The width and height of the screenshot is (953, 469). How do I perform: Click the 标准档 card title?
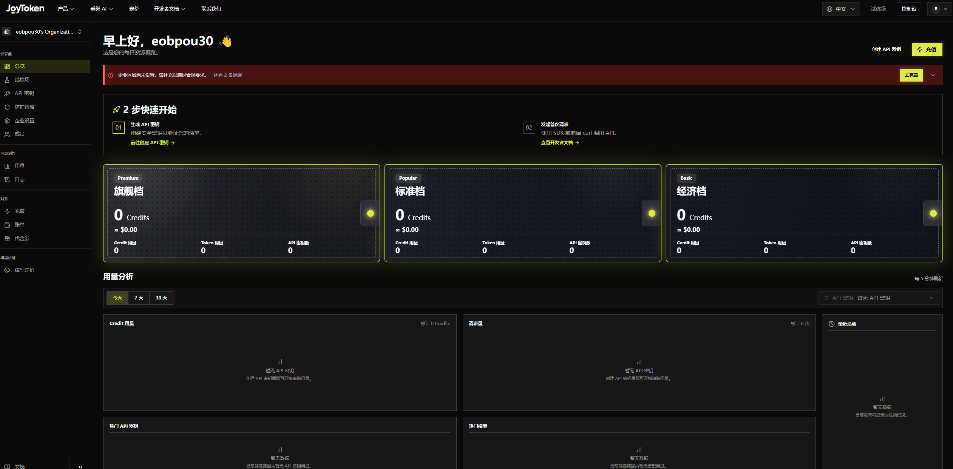click(410, 191)
